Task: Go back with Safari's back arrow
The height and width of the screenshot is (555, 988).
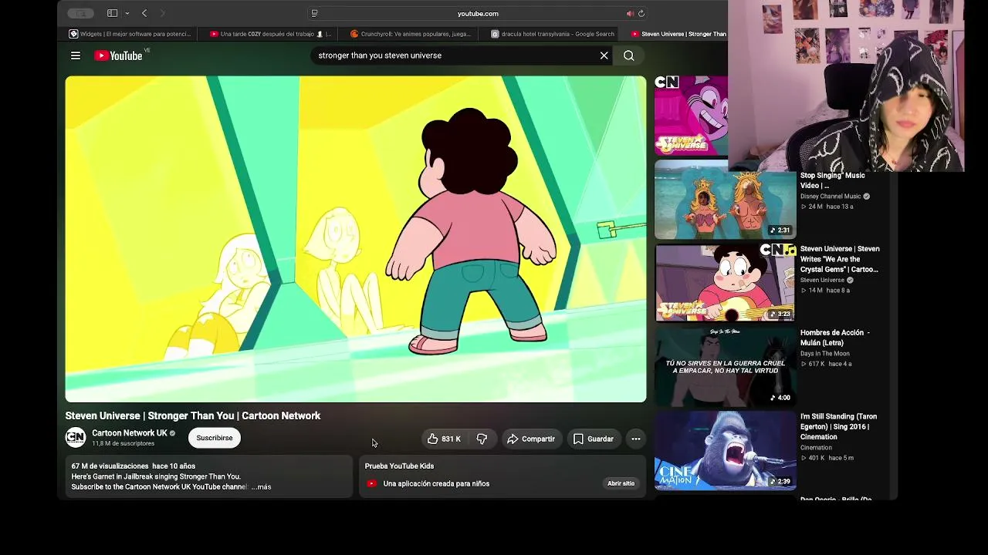Action: click(144, 13)
